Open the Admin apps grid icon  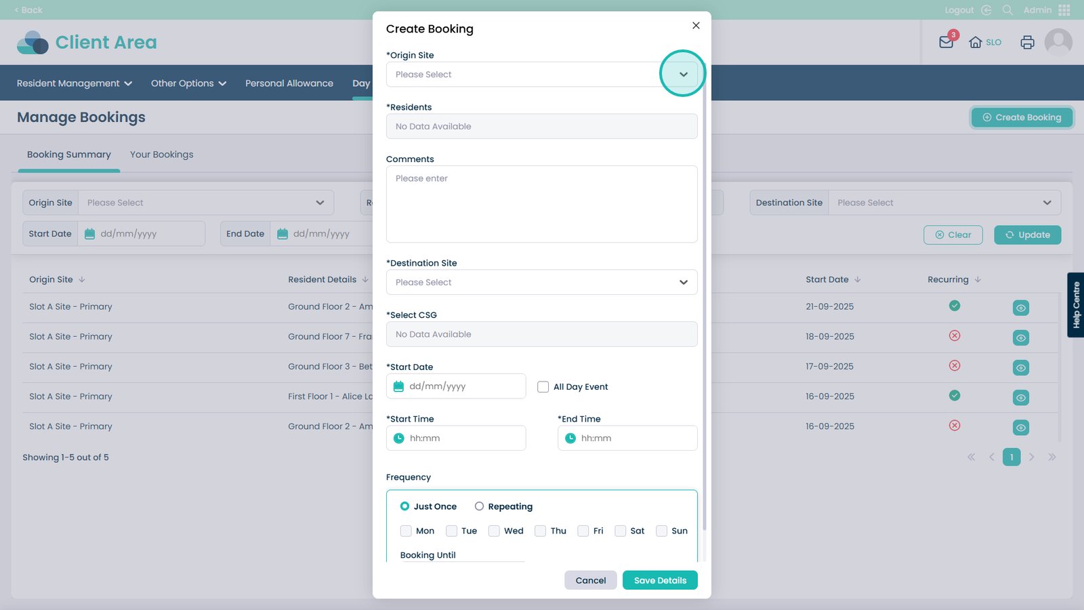pos(1064,10)
